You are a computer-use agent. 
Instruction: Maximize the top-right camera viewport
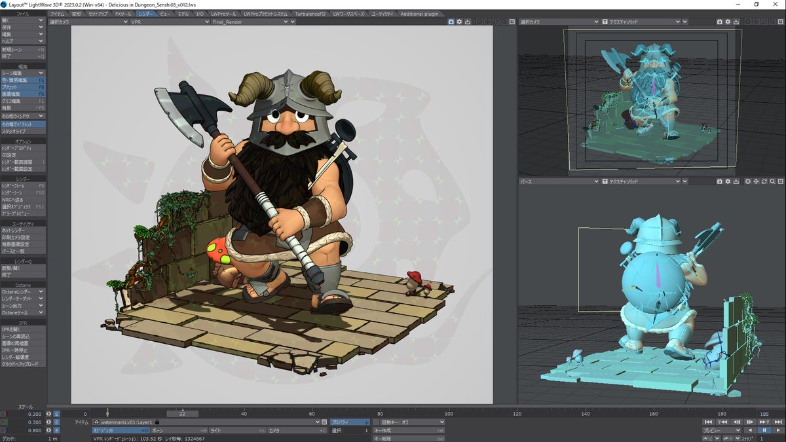(x=780, y=22)
